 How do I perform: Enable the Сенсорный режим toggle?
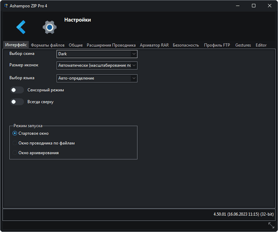click(17, 90)
